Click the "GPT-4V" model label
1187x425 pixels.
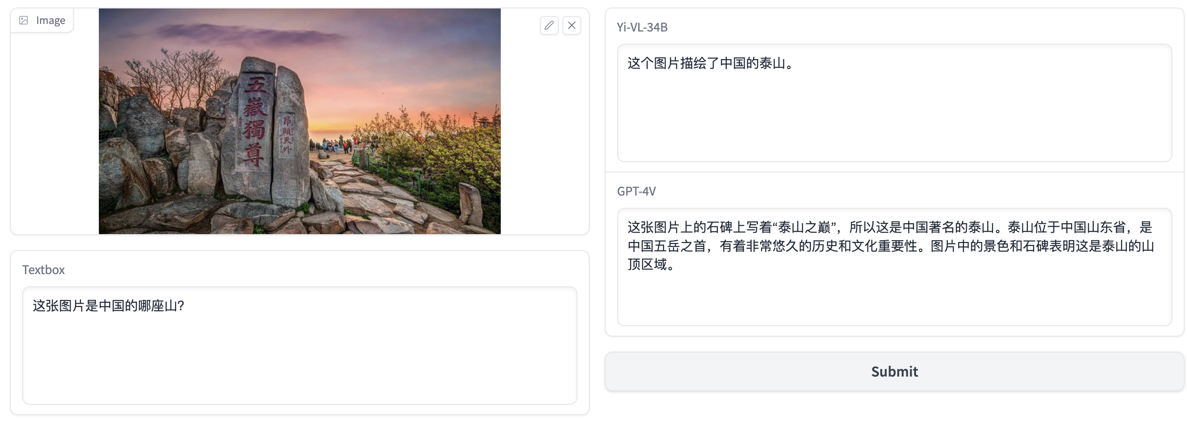coord(636,191)
